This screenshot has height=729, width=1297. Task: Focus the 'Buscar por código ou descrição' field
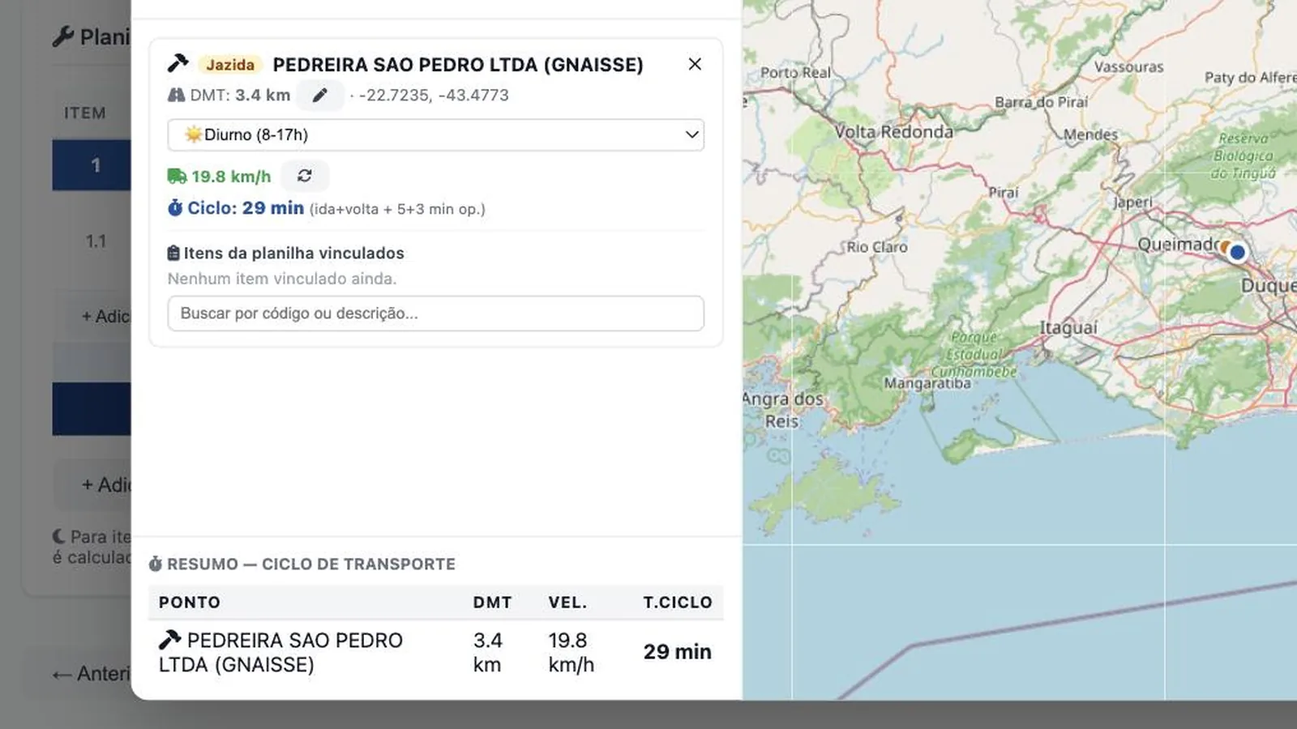436,313
